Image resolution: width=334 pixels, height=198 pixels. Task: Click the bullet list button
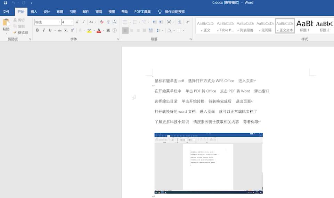125,22
